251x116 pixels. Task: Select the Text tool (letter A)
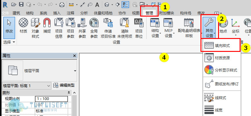[97, 5]
